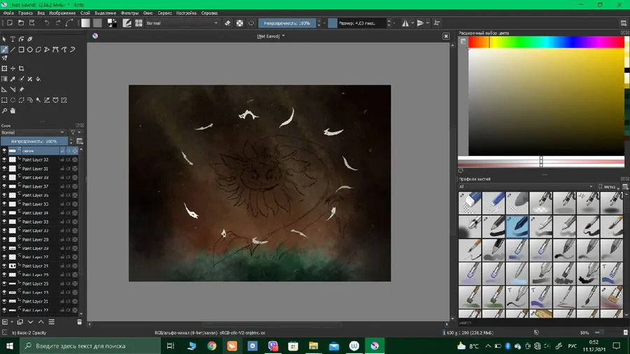Select the Text tool

click(x=13, y=39)
